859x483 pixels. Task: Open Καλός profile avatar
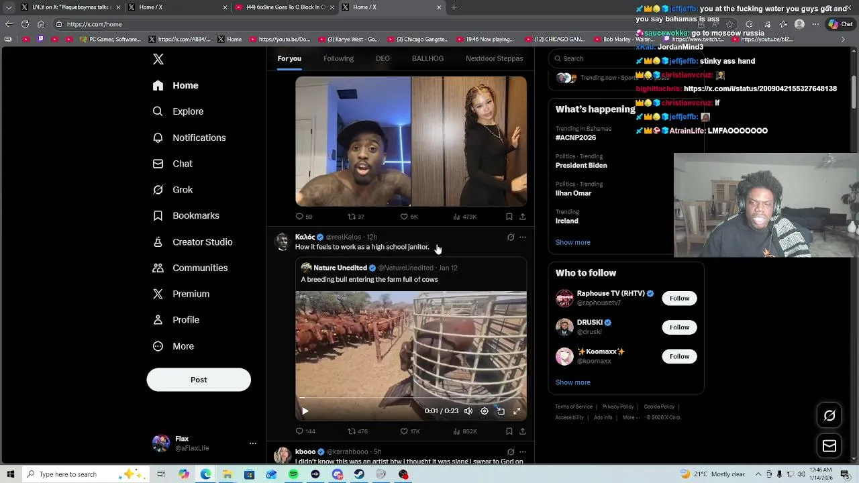click(x=283, y=241)
